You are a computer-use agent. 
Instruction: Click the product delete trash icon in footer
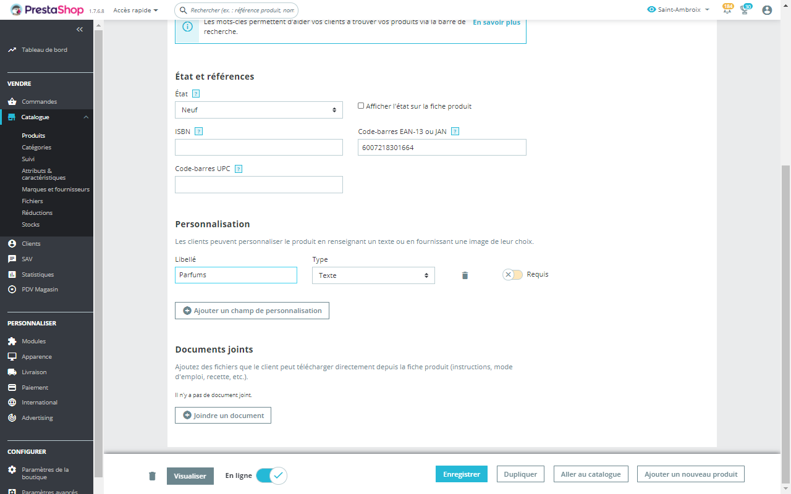(152, 476)
